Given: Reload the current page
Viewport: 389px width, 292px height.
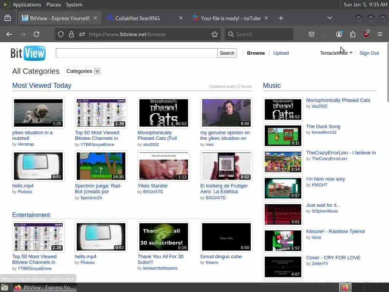Looking at the screenshot, I should coord(36,34).
